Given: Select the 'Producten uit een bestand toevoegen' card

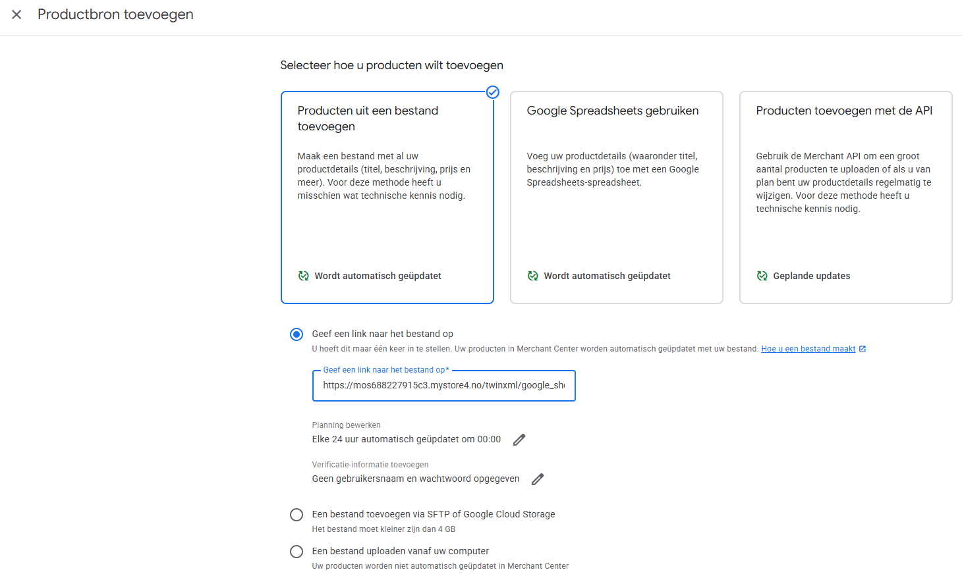Looking at the screenshot, I should click(x=387, y=197).
